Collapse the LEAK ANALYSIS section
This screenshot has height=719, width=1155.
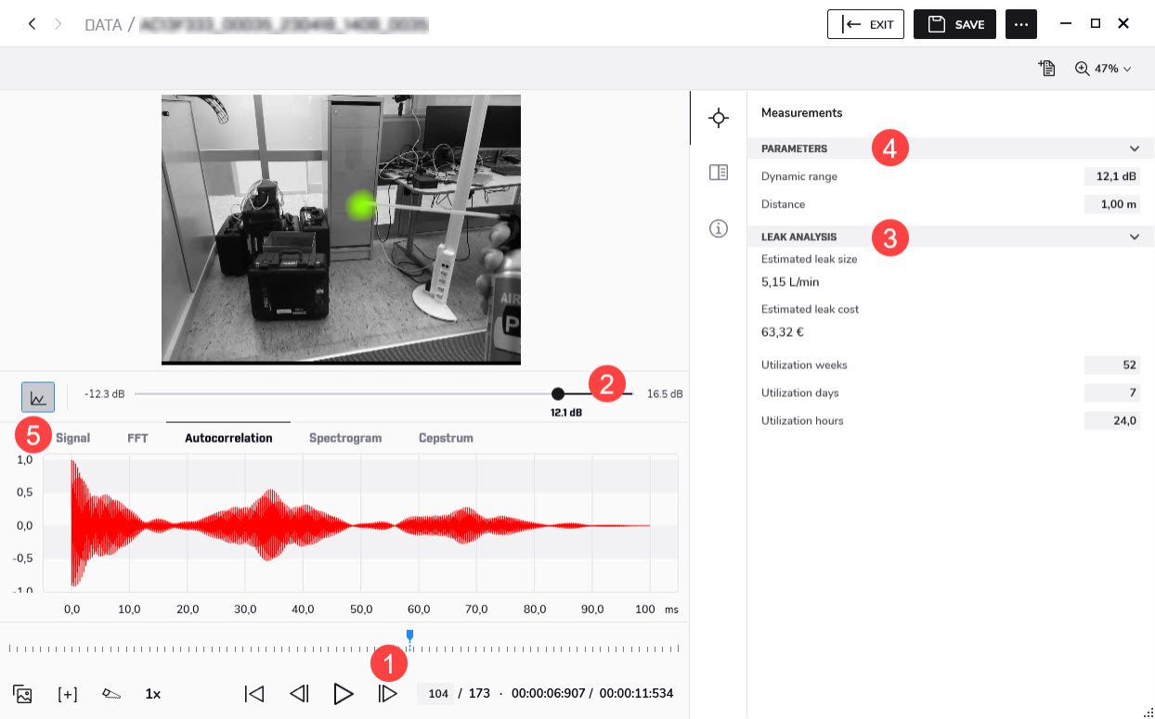(x=1134, y=237)
